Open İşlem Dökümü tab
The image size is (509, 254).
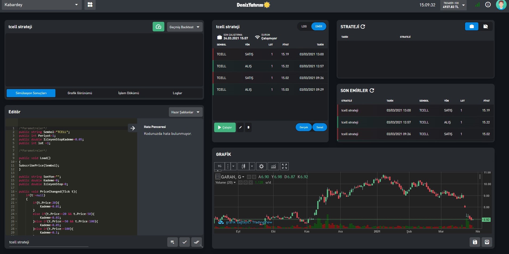tap(129, 93)
